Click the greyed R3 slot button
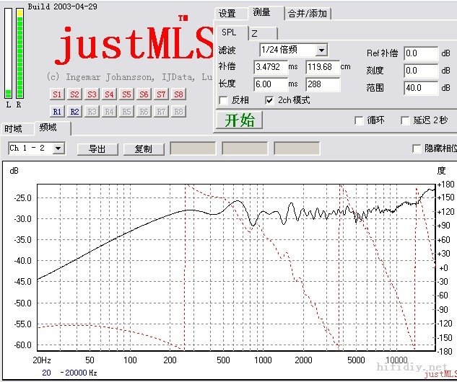 coord(92,112)
